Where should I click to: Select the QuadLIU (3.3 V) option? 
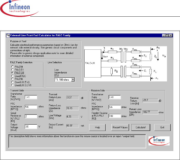click(x=12, y=85)
